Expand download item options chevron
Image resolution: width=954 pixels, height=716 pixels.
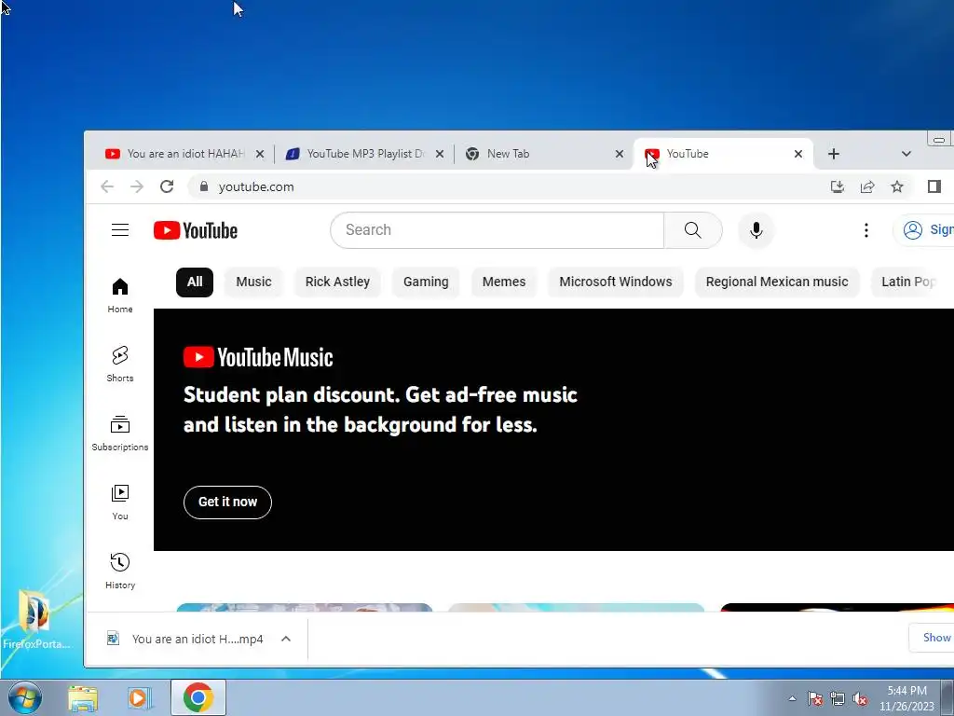(286, 639)
